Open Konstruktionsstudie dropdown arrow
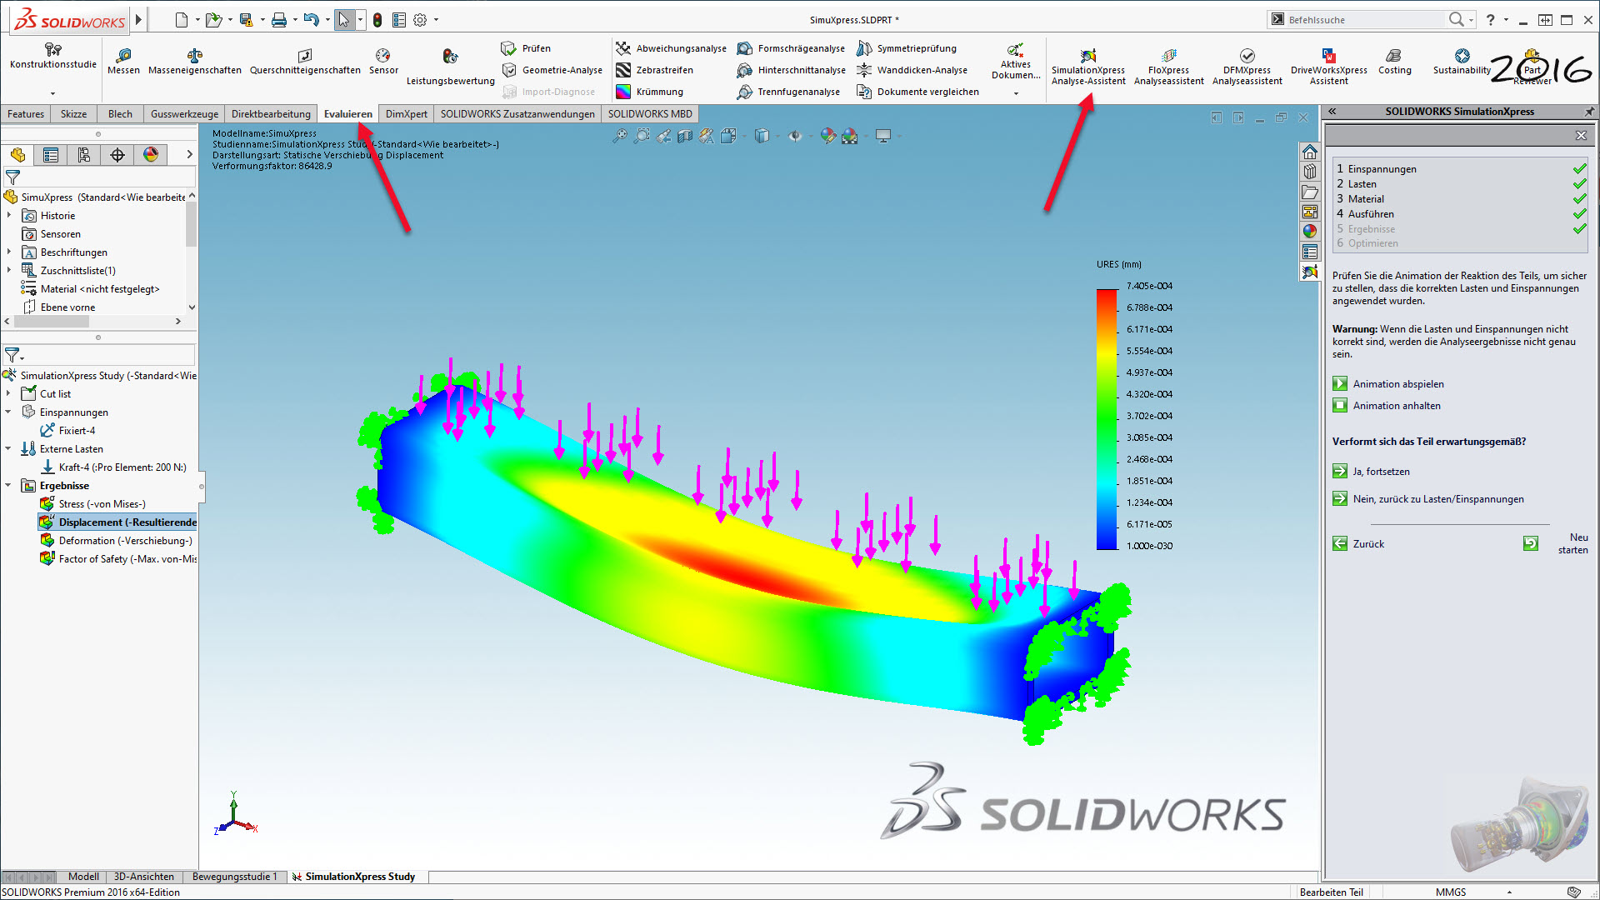Viewport: 1600px width, 900px height. point(52,93)
